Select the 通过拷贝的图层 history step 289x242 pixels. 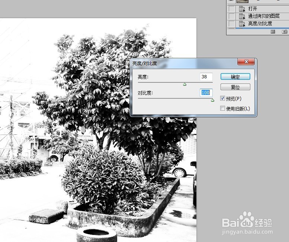[258, 16]
